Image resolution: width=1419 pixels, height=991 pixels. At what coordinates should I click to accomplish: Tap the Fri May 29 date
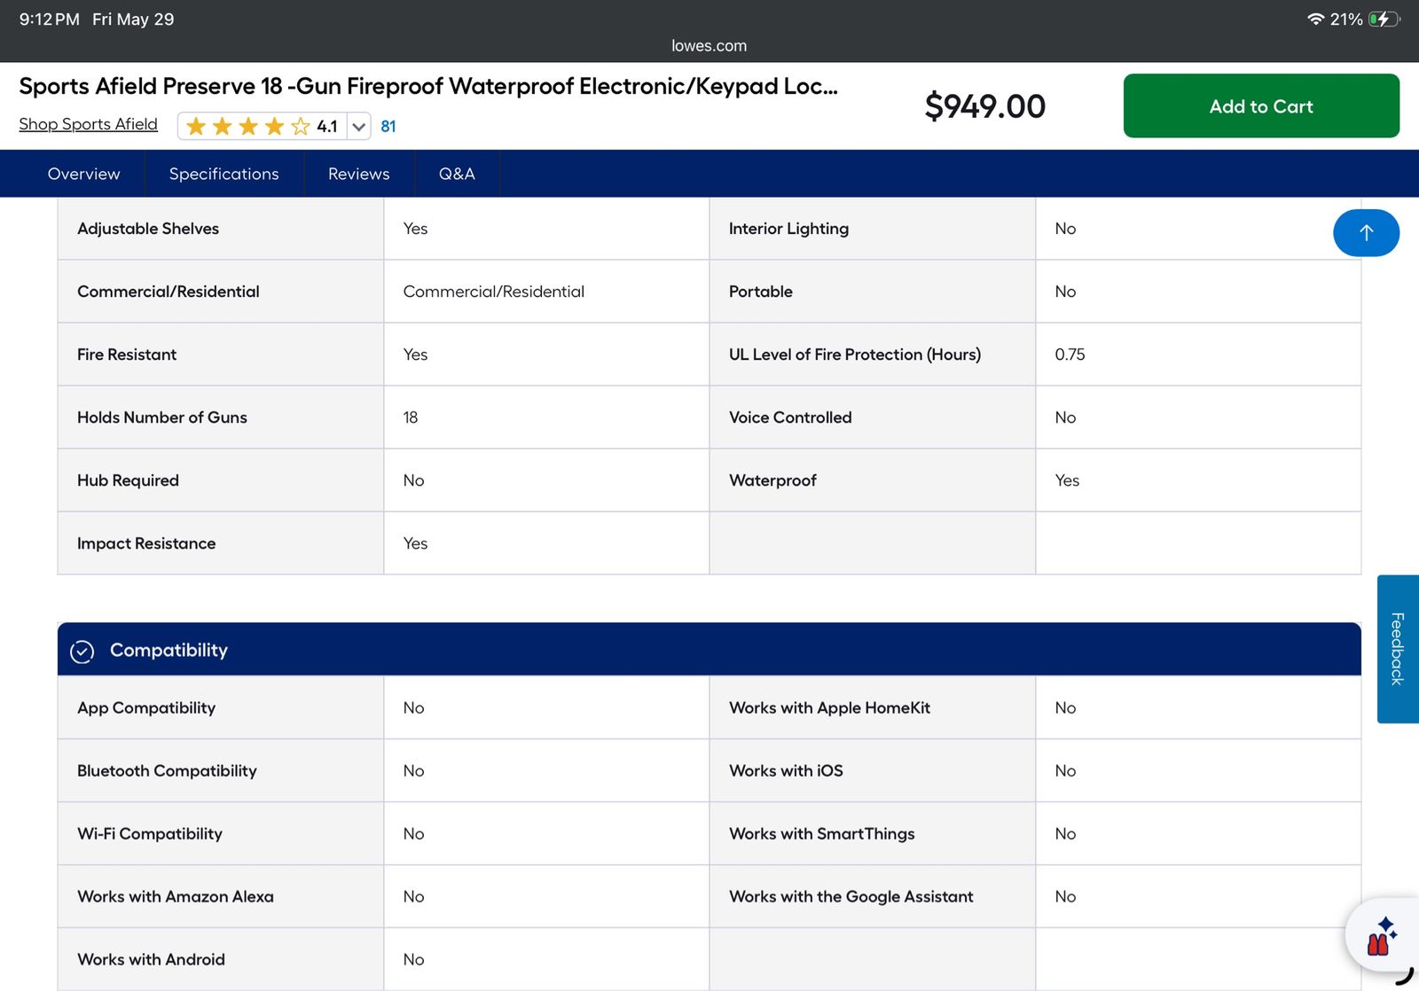pos(133,20)
